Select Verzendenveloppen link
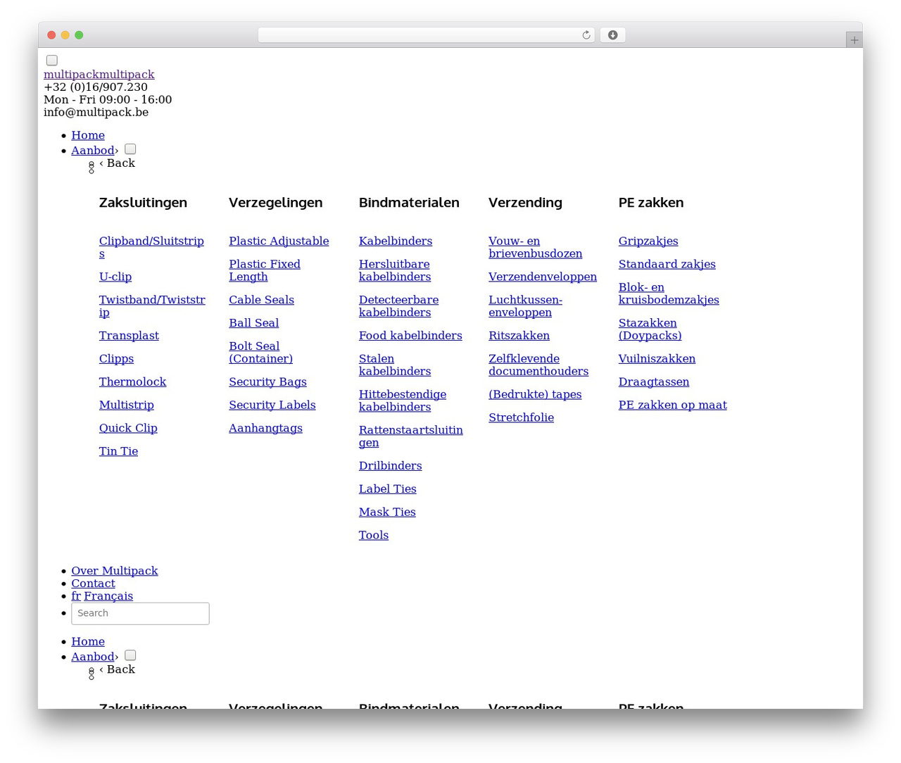901x763 pixels. 543,277
